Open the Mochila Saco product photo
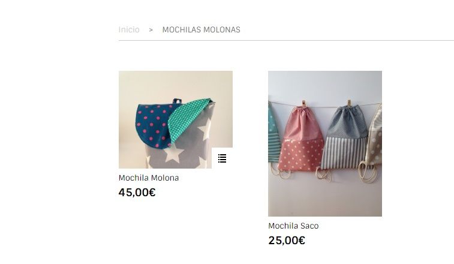The image size is (454, 264). point(325,143)
